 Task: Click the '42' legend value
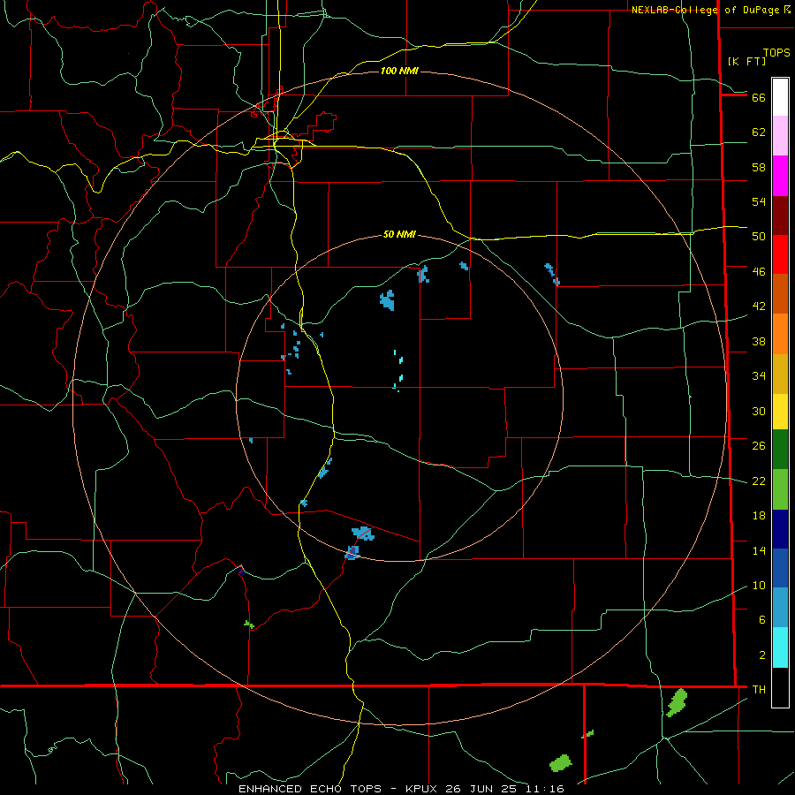759,307
